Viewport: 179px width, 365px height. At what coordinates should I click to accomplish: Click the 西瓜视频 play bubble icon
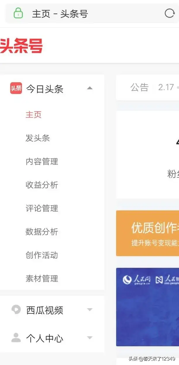[x=16, y=309]
